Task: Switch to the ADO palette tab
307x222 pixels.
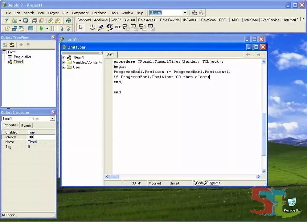Action: point(235,20)
